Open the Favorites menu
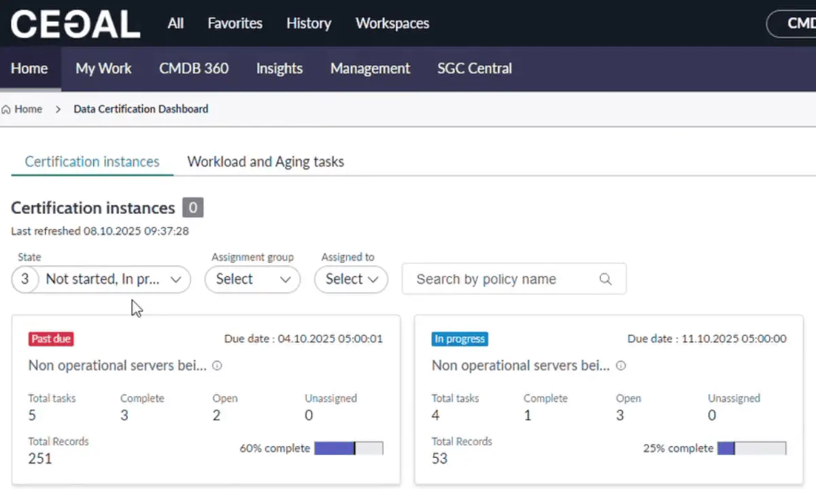This screenshot has width=816, height=502. tap(235, 23)
